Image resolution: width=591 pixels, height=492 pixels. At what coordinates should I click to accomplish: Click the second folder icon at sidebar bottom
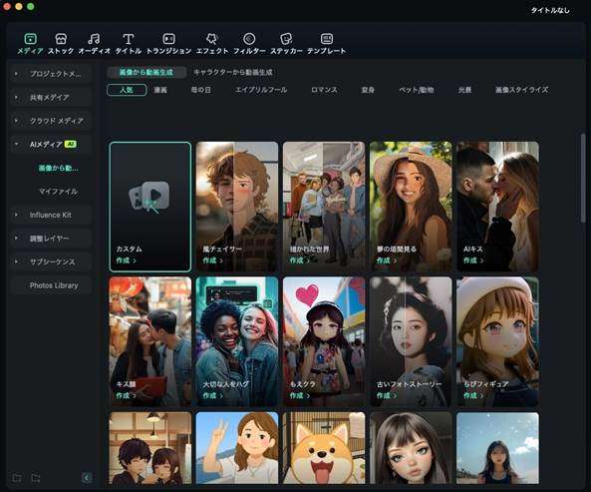(x=36, y=478)
